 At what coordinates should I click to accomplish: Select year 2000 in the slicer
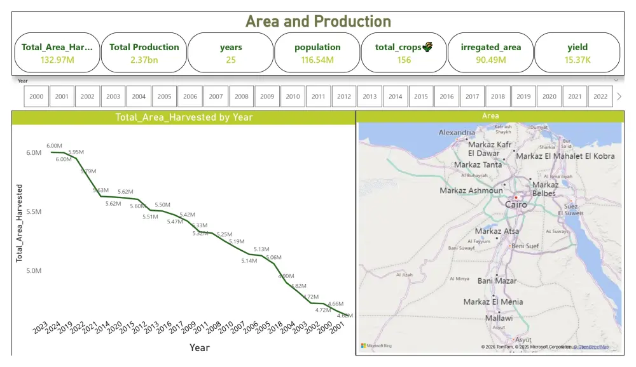(x=36, y=97)
